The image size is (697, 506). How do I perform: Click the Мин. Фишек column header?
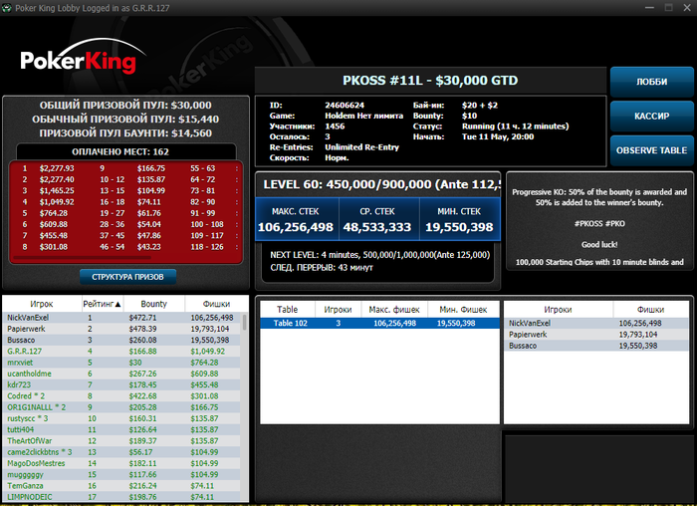pyautogui.click(x=464, y=309)
